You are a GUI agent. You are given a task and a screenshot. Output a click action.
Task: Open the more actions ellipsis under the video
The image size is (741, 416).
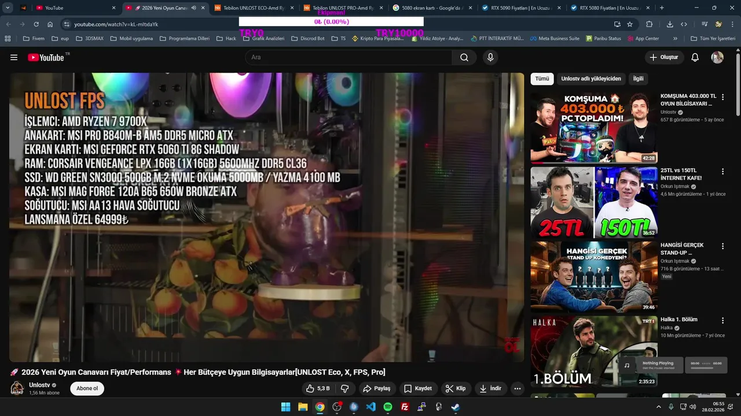[518, 388]
